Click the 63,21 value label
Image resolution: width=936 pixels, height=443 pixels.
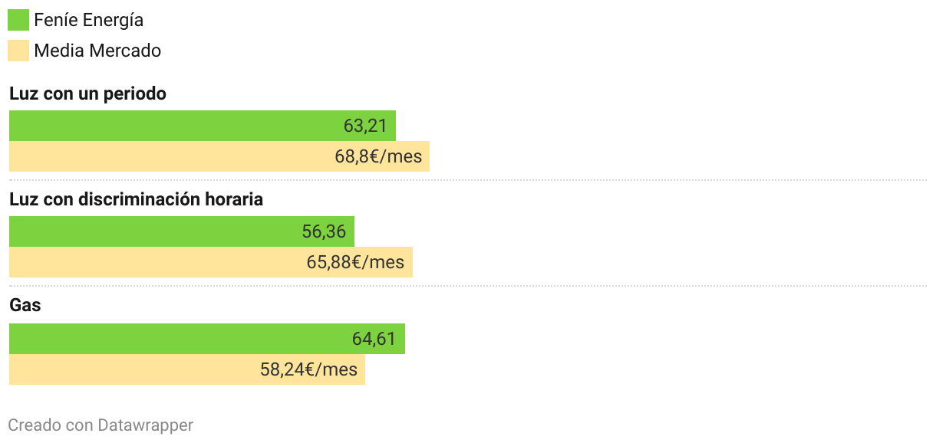pos(365,126)
